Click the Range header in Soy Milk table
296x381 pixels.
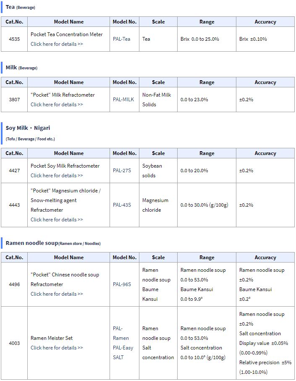(x=207, y=153)
